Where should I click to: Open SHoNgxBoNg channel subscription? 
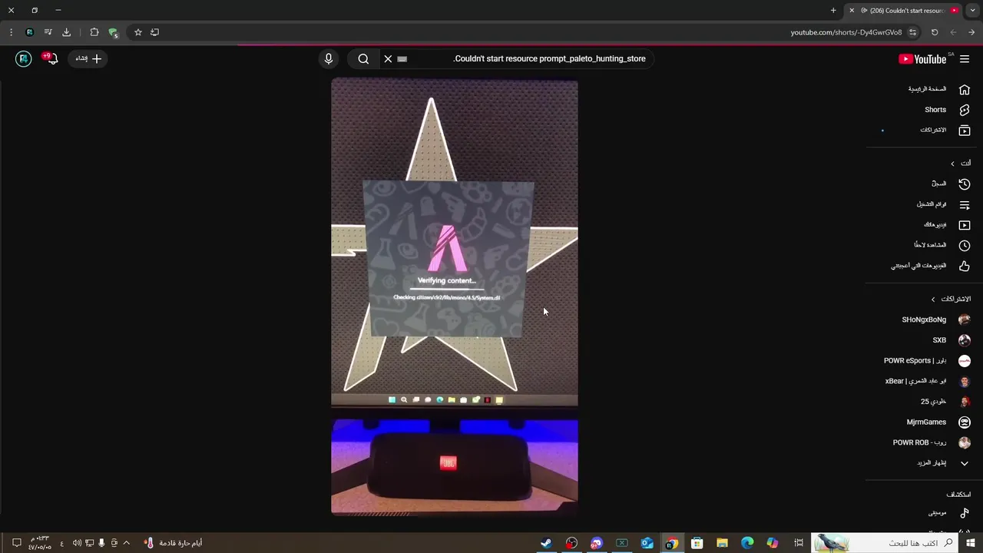click(x=935, y=320)
